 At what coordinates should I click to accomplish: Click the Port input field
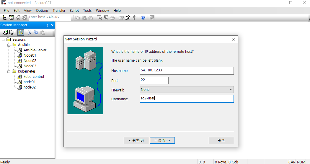[154, 81]
